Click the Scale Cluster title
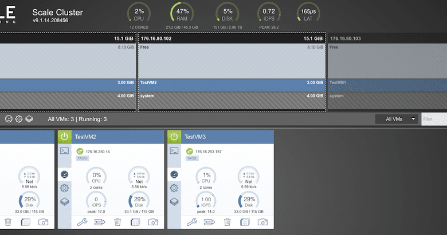Image resolution: width=447 pixels, height=235 pixels. click(57, 12)
